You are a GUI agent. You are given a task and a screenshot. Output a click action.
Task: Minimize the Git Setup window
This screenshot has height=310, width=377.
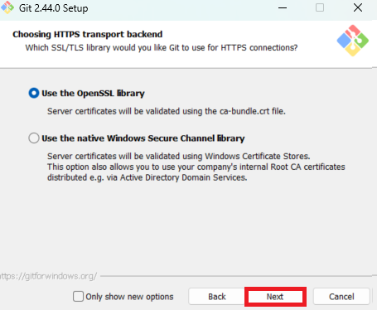coord(283,7)
